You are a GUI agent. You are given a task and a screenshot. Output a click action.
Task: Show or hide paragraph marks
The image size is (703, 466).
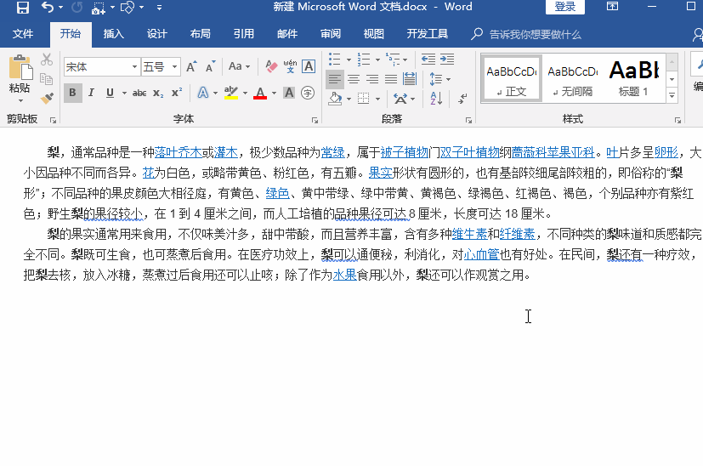[x=462, y=99]
